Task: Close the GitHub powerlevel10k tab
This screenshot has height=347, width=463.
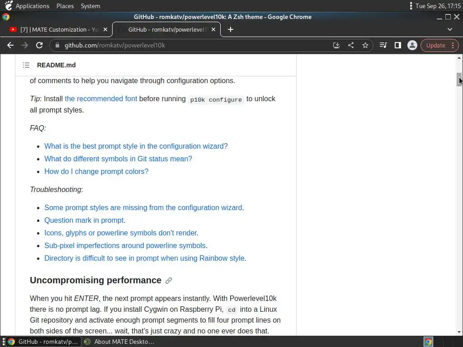Action: tap(213, 29)
